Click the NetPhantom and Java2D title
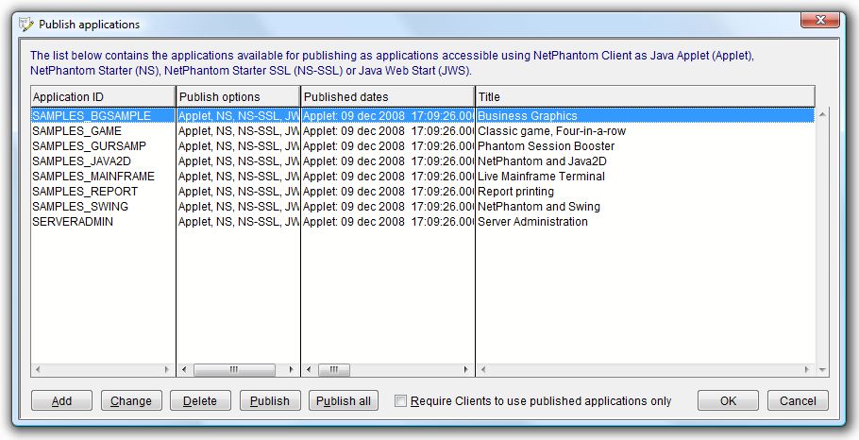This screenshot has height=440, width=859. [x=542, y=161]
